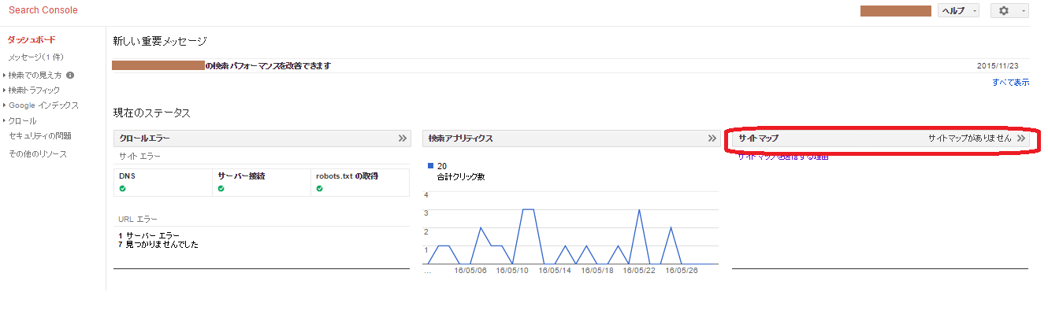Image resolution: width=1048 pixels, height=314 pixels.
Task: Click the クロールエラー panel header
Action: click(x=262, y=138)
